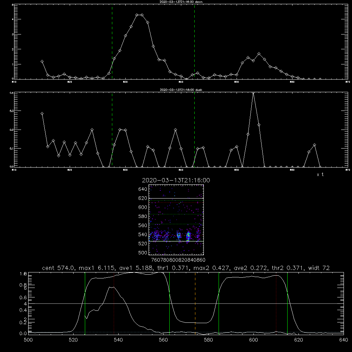
Task: Click the 'x t' label below the dusk plot
Action: coord(320,175)
